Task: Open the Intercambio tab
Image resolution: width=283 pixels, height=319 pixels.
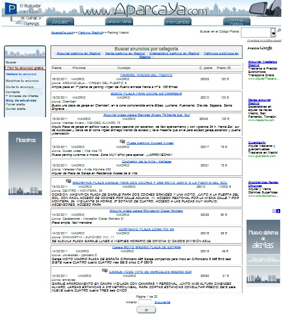Action: (x=177, y=21)
